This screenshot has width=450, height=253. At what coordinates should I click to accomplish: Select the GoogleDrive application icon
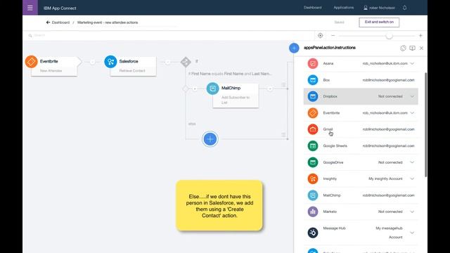pyautogui.click(x=313, y=162)
